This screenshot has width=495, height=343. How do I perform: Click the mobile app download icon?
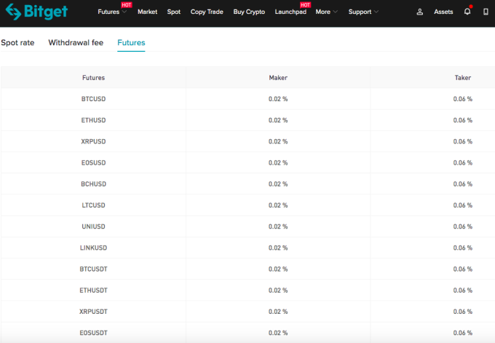click(486, 12)
